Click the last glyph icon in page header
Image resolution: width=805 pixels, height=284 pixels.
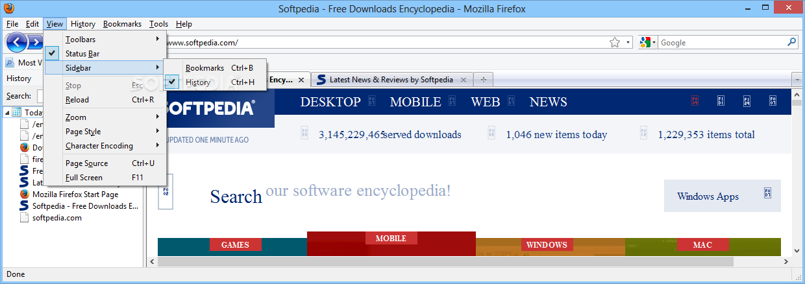point(773,101)
